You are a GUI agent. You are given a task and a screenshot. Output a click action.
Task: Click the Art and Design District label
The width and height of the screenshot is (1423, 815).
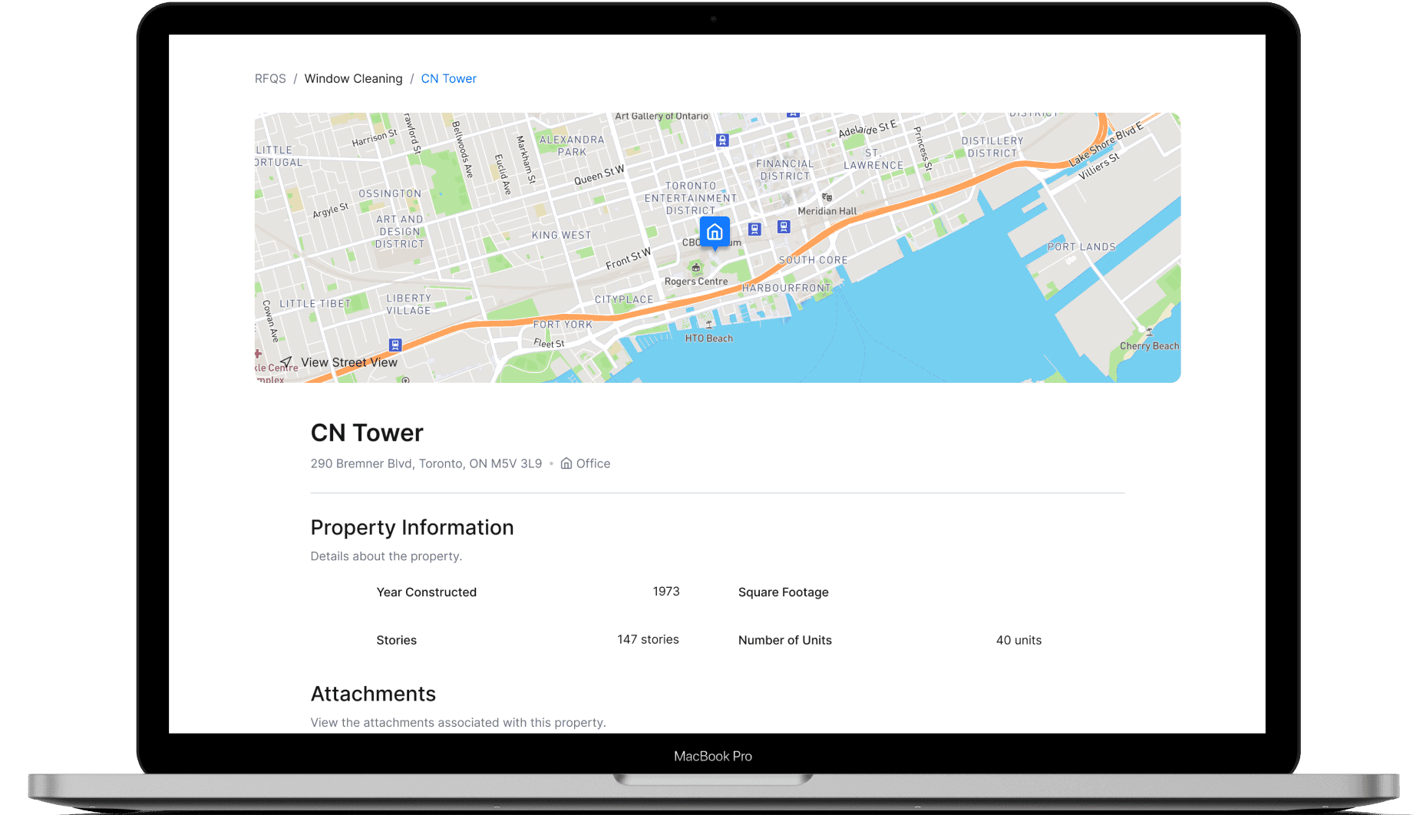[x=400, y=232]
